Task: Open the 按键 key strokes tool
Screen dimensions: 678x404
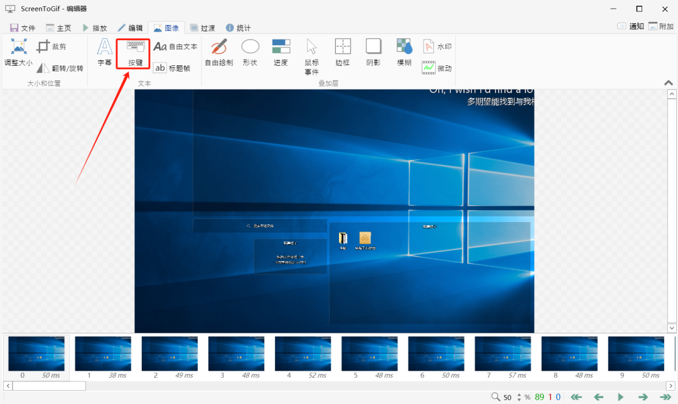Action: (136, 53)
